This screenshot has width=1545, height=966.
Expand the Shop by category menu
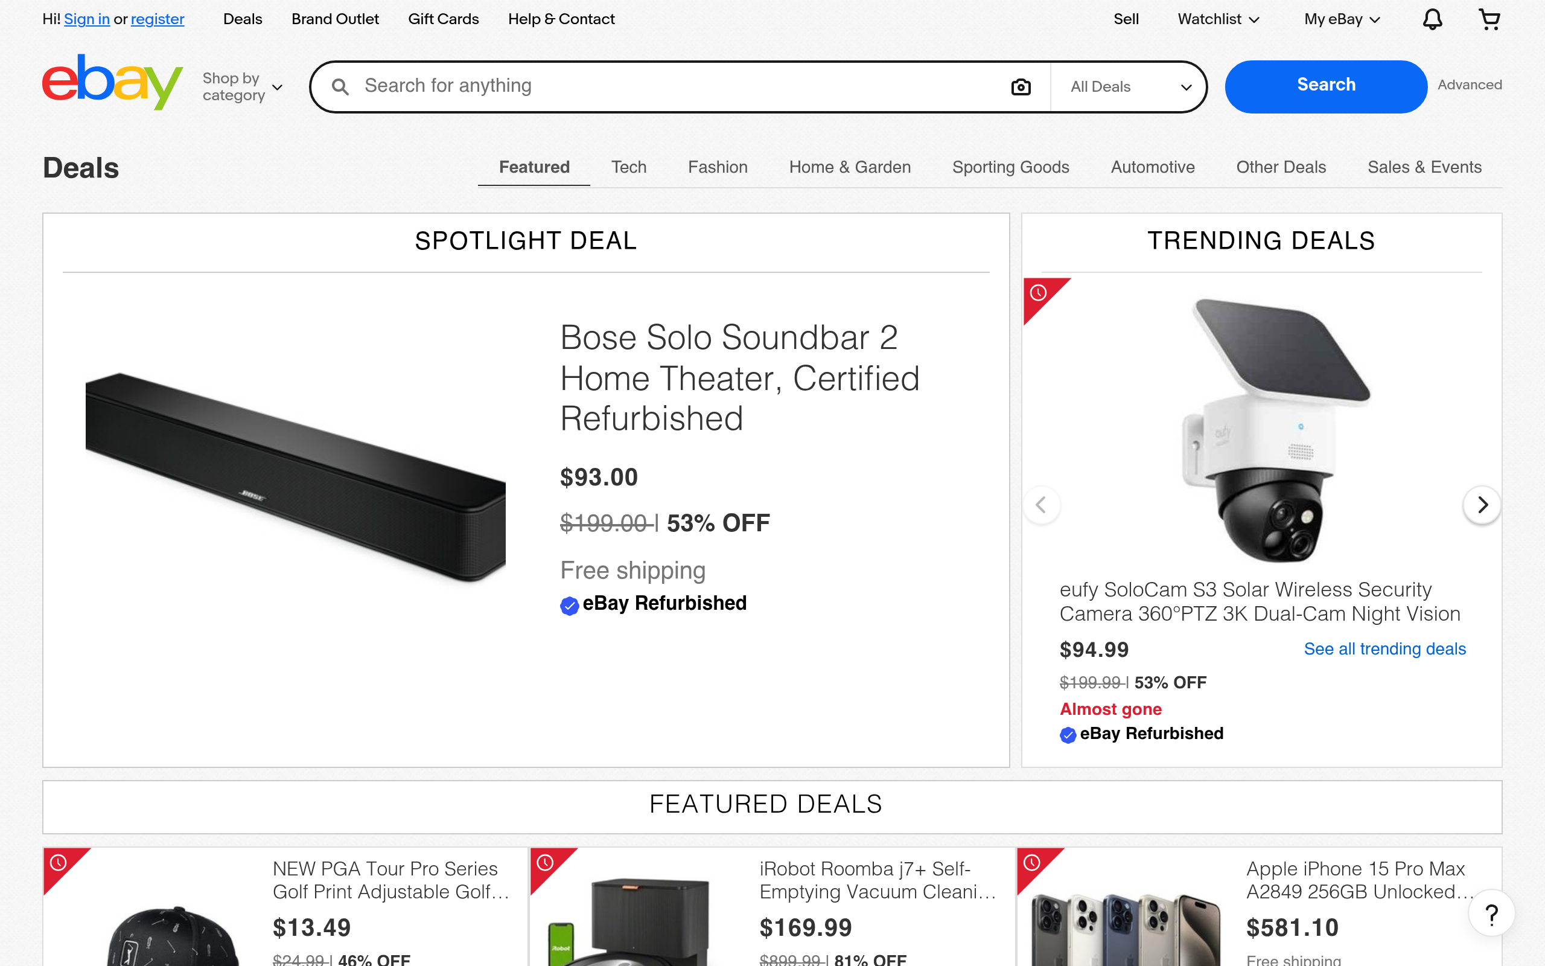[x=242, y=87]
